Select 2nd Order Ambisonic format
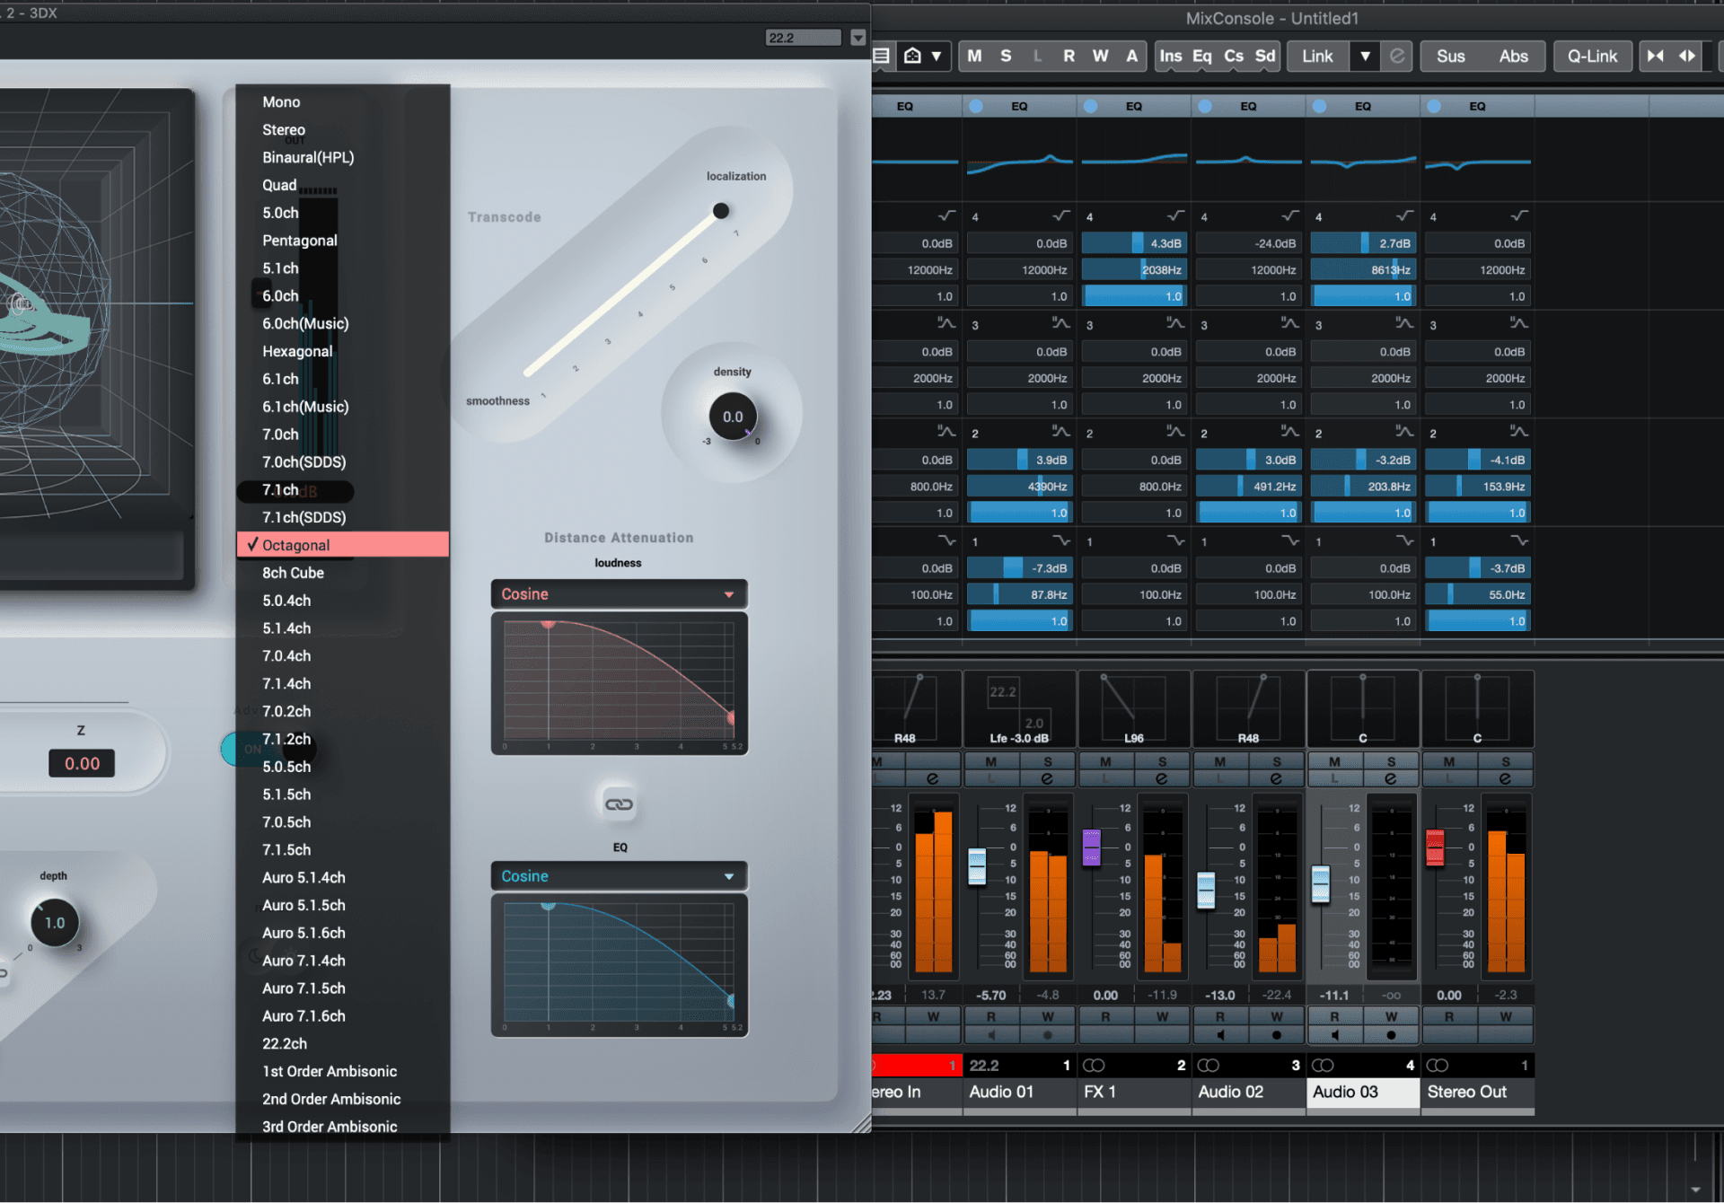The image size is (1724, 1203). (331, 1099)
